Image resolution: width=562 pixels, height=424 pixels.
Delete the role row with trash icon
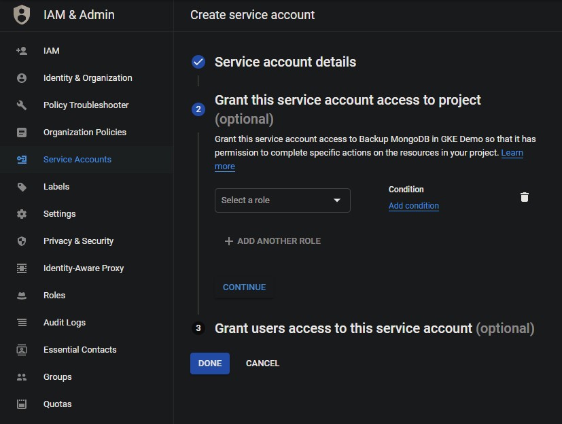pos(524,197)
